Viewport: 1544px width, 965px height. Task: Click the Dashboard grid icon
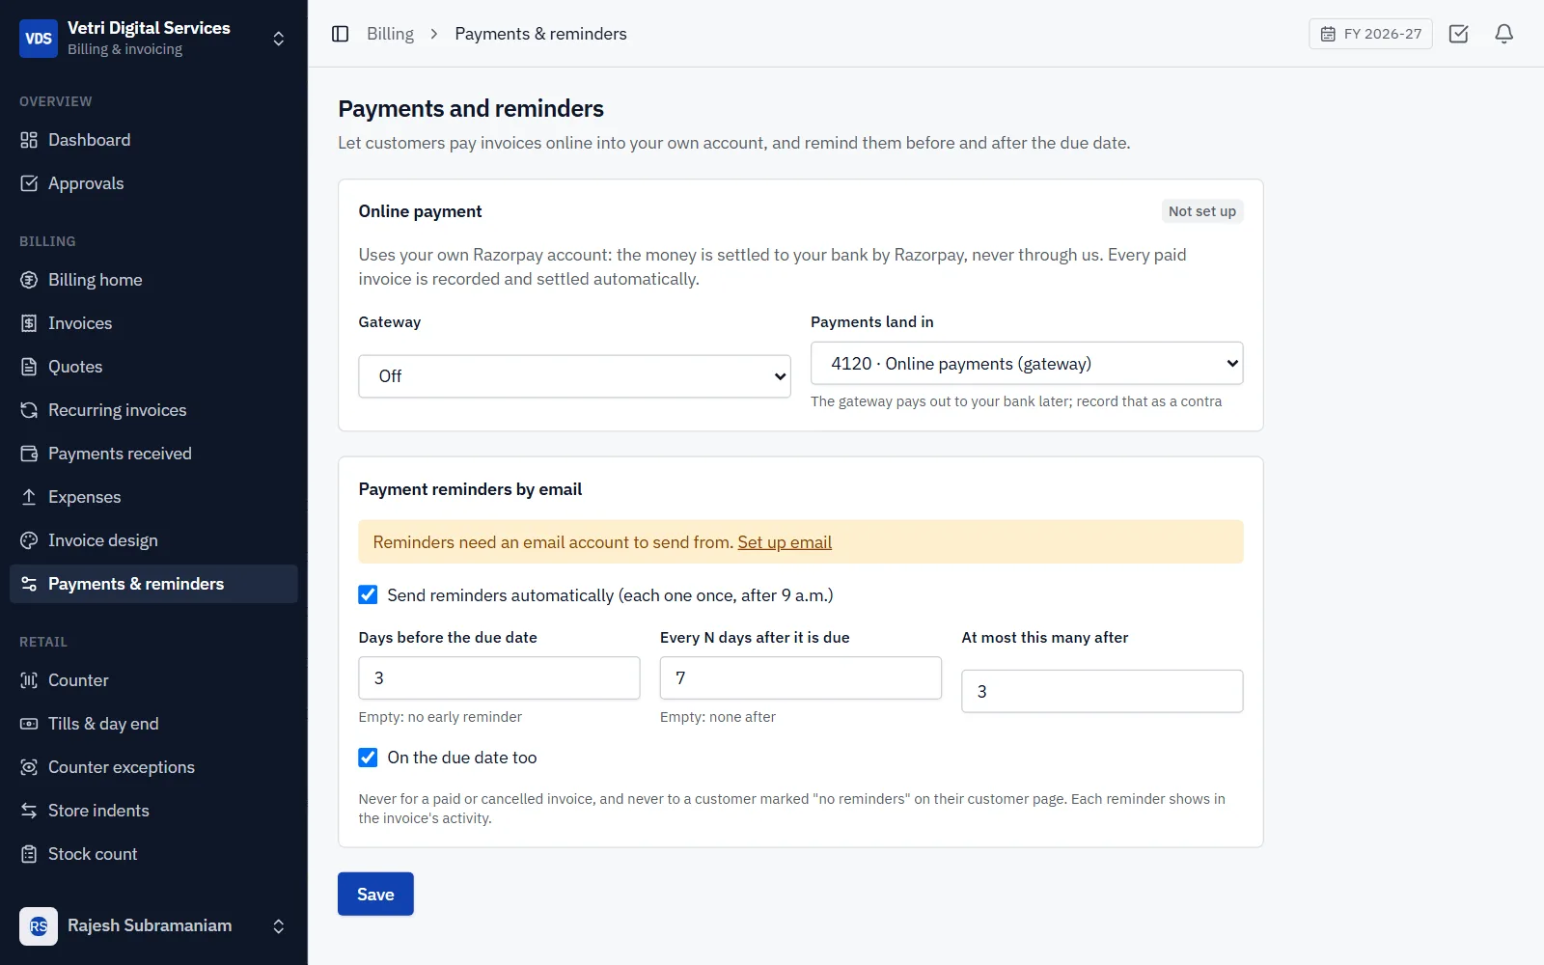point(29,140)
